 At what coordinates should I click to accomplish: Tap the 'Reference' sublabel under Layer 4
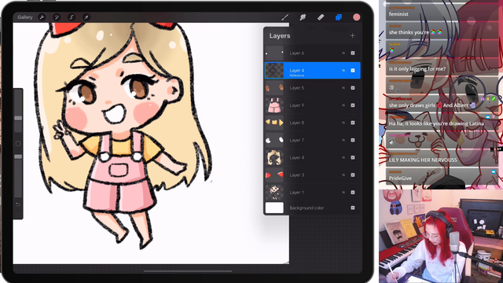297,75
